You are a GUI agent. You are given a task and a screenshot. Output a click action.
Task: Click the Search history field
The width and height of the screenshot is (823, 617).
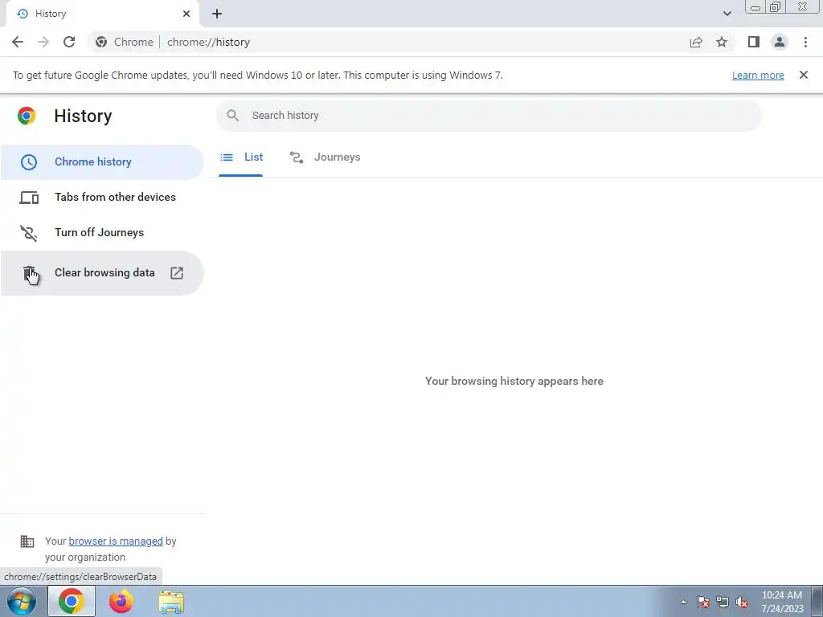[489, 116]
